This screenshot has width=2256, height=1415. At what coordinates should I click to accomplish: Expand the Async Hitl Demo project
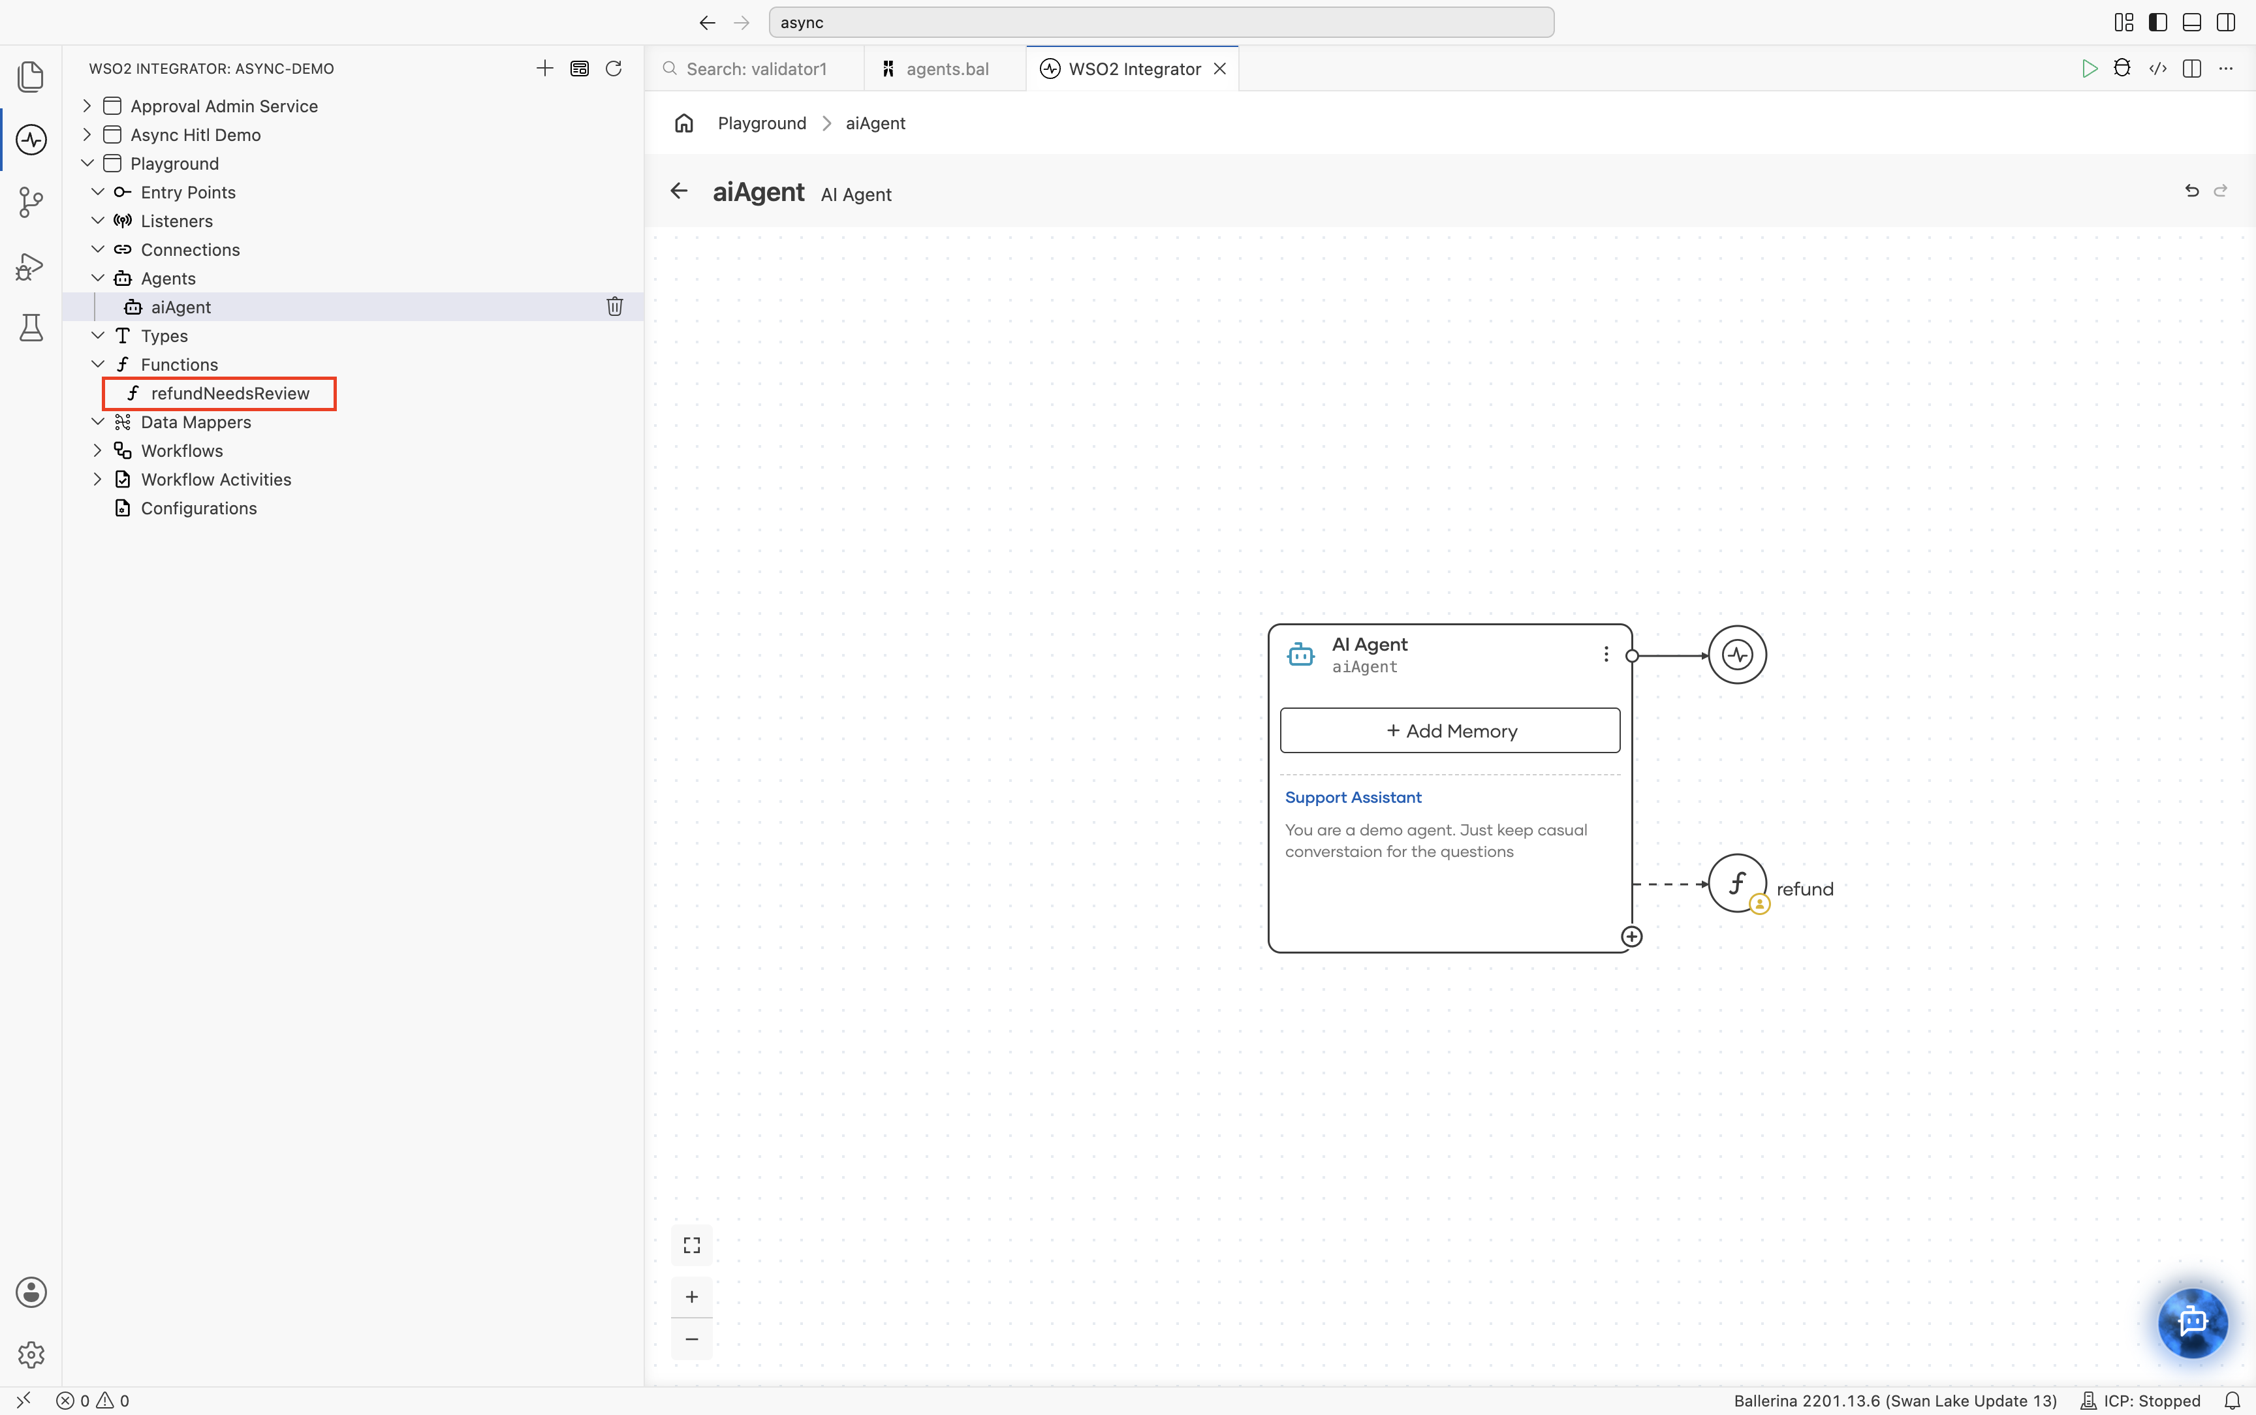pos(87,134)
